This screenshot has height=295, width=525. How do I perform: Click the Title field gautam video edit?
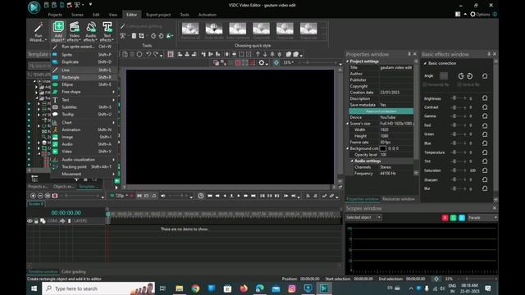(x=396, y=67)
